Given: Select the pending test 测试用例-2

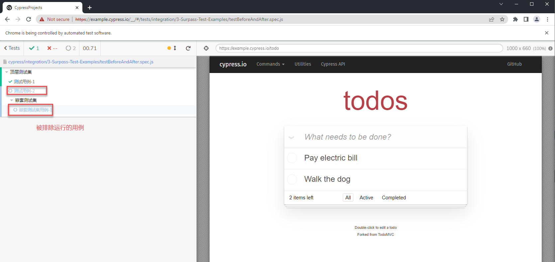Looking at the screenshot, I should [24, 91].
